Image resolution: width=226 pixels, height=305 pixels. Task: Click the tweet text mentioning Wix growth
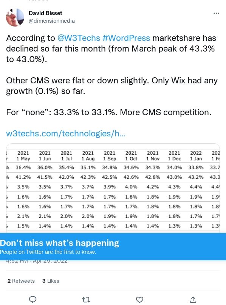[x=112, y=86]
